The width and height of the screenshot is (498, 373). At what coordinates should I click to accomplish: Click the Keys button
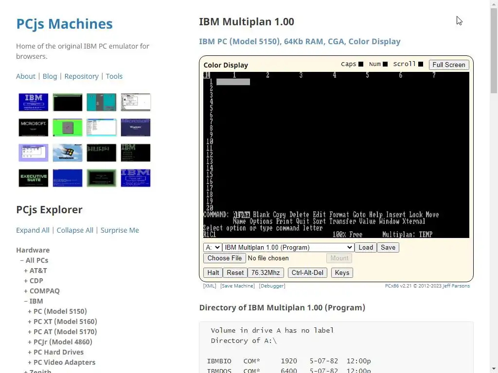[x=342, y=273]
